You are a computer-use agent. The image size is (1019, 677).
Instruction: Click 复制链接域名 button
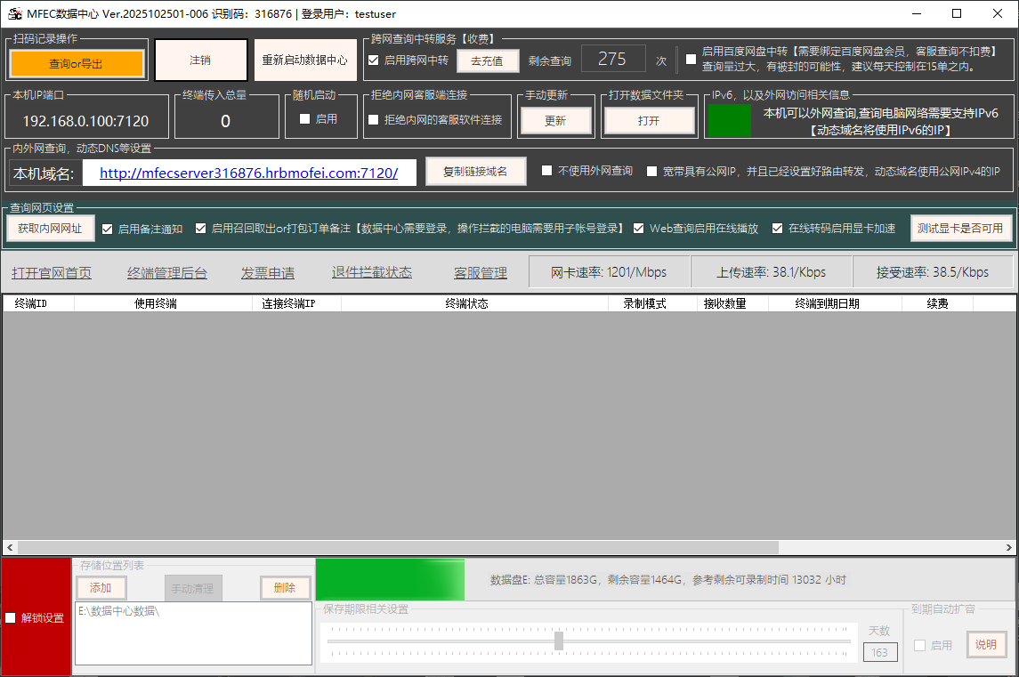[475, 171]
